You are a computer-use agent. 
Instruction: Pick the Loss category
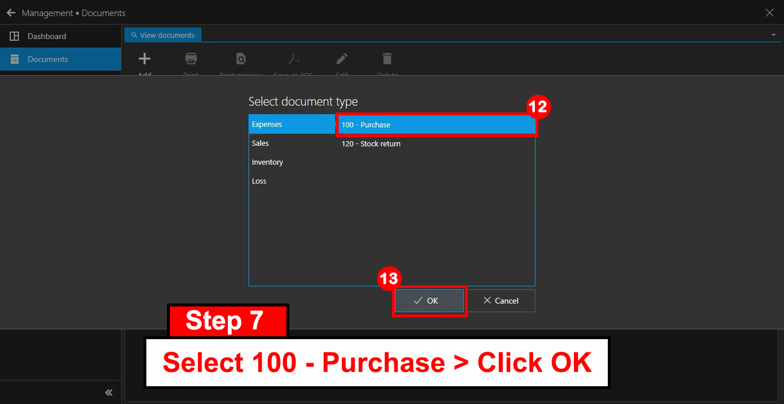pos(259,181)
